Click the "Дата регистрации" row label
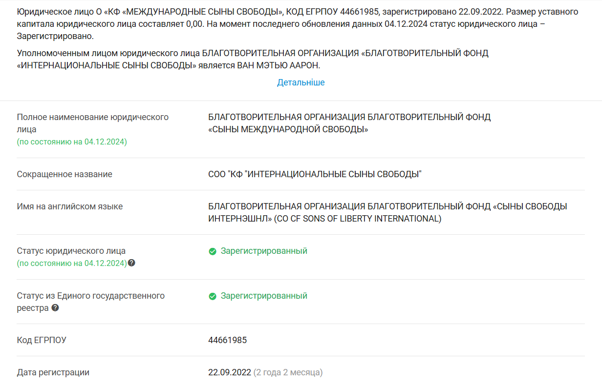Screen dimensions: 602x388 coord(53,372)
